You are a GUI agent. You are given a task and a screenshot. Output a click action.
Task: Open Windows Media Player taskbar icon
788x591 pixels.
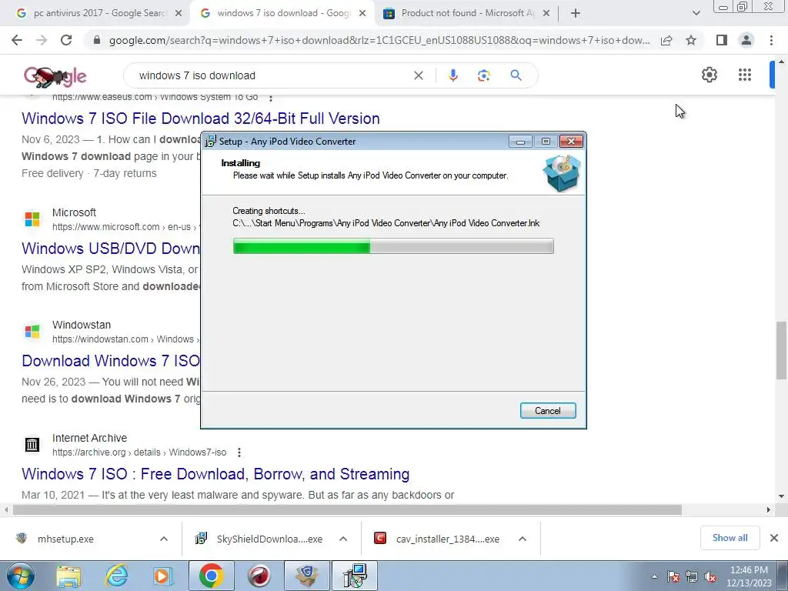click(x=162, y=576)
